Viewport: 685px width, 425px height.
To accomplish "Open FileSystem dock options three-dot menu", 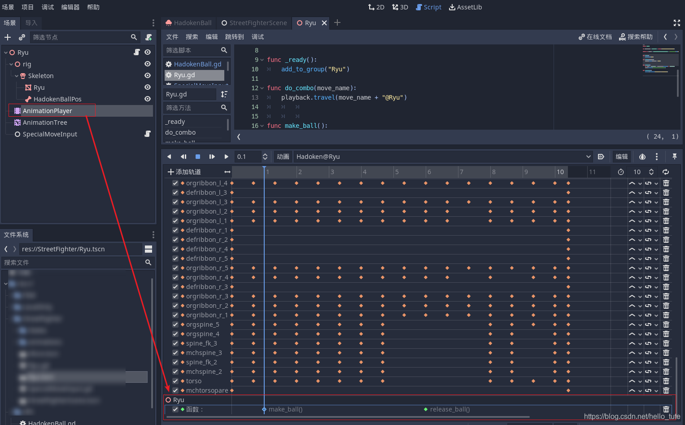I will click(x=153, y=235).
